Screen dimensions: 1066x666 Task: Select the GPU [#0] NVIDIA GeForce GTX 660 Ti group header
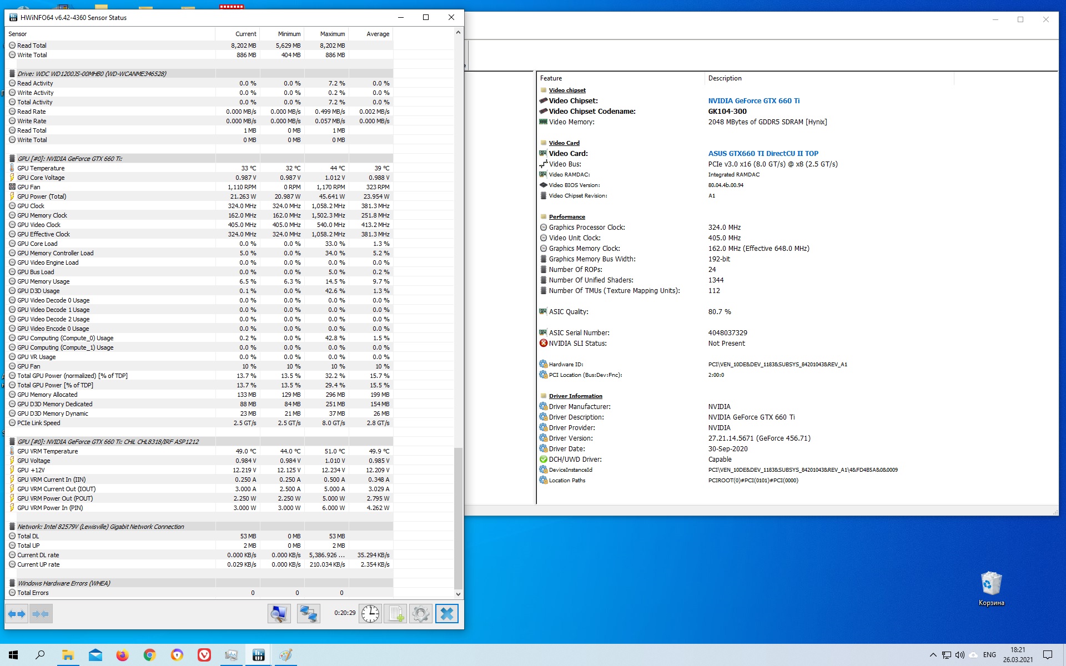(69, 159)
